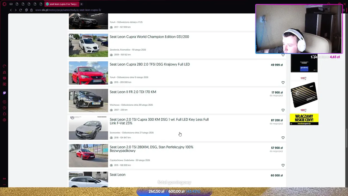Favorite the Seat Leon II FR listing heart
The width and height of the screenshot is (348, 196).
coord(283,110)
